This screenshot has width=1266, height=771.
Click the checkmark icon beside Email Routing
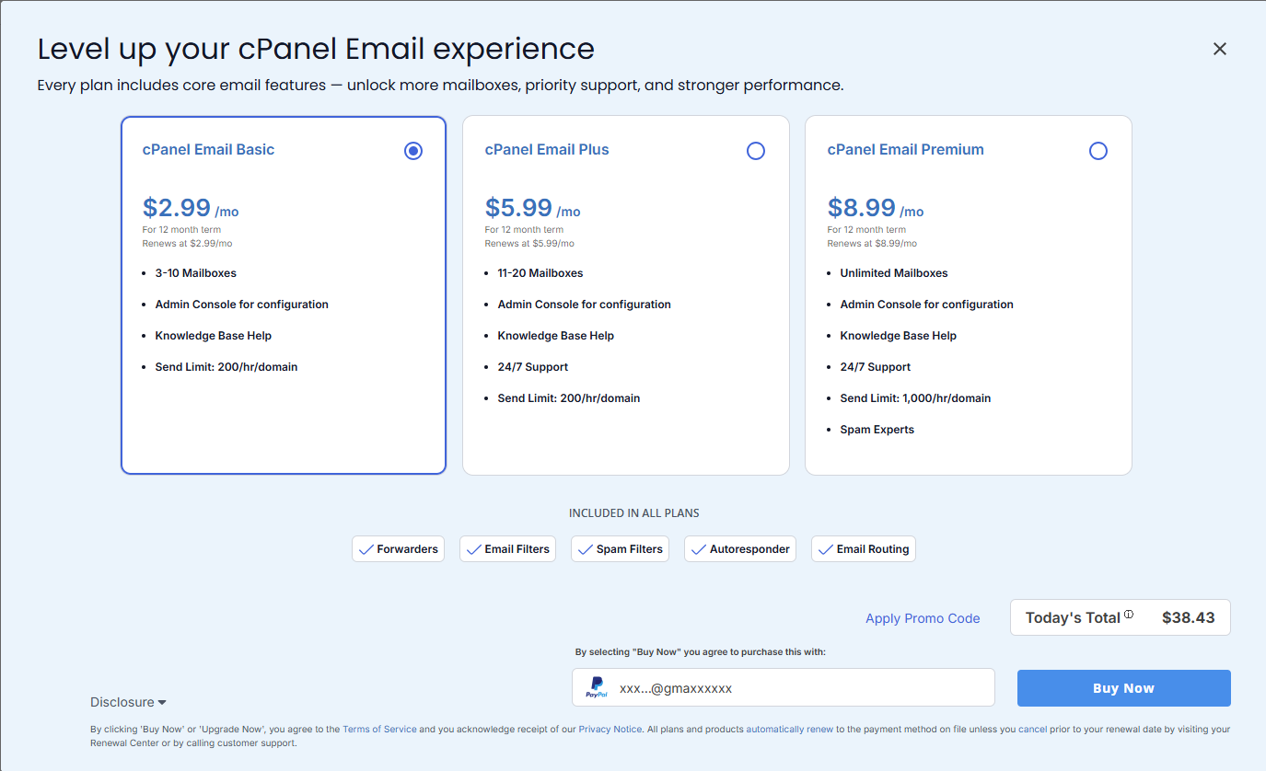pos(826,549)
